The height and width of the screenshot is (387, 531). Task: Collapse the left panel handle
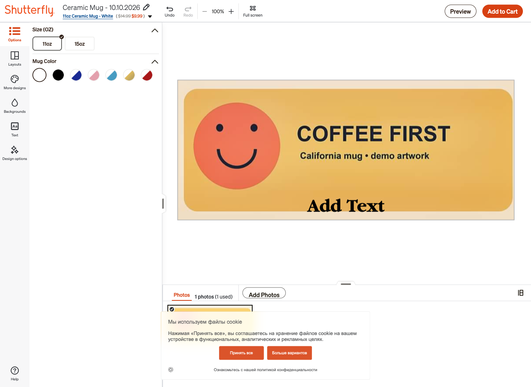(x=163, y=203)
